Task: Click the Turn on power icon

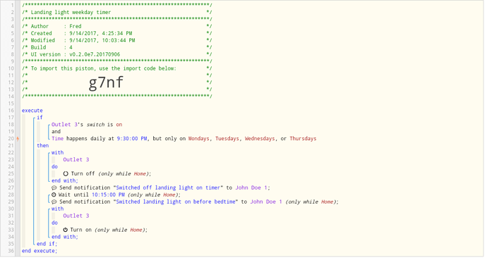Action: (x=65, y=230)
